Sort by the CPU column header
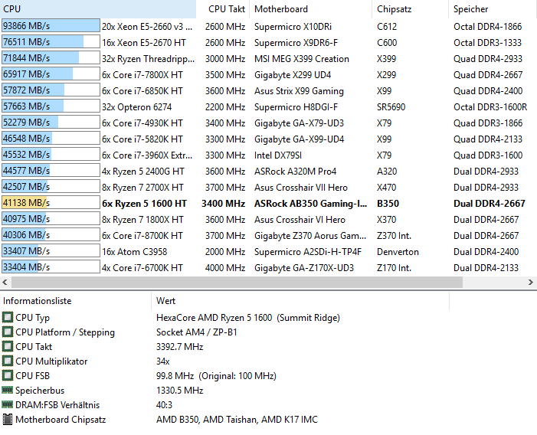537x435 pixels. pyautogui.click(x=98, y=9)
